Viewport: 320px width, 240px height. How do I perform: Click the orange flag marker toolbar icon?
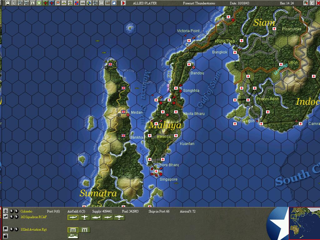coord(58,3)
